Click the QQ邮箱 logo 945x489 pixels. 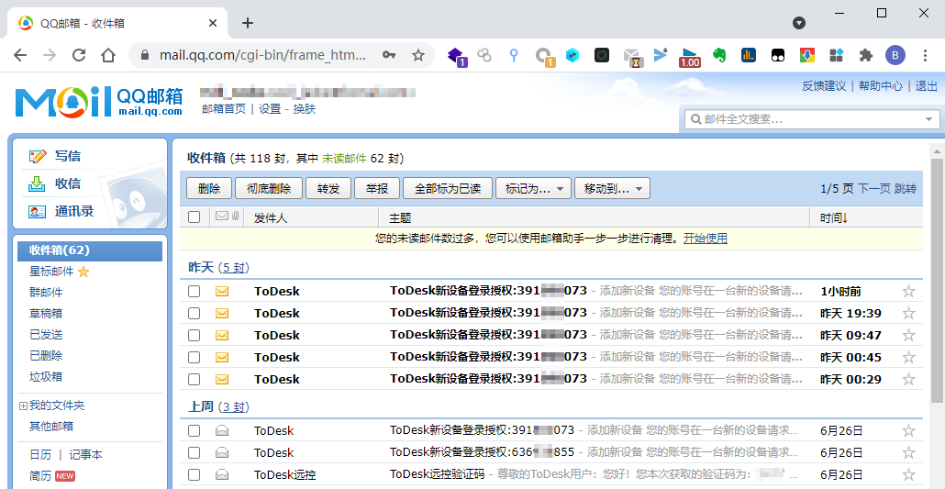pyautogui.click(x=99, y=101)
